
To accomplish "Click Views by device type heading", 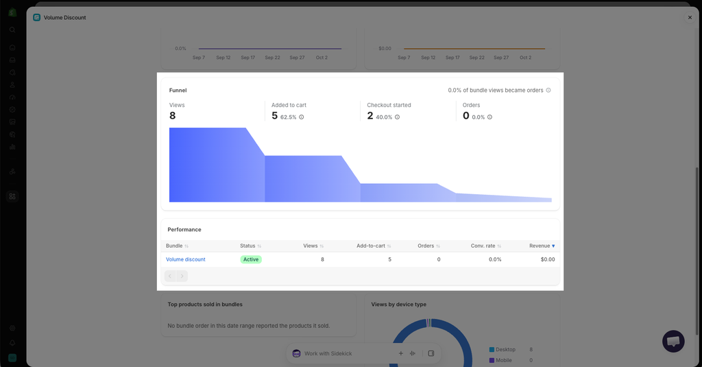I will point(398,305).
